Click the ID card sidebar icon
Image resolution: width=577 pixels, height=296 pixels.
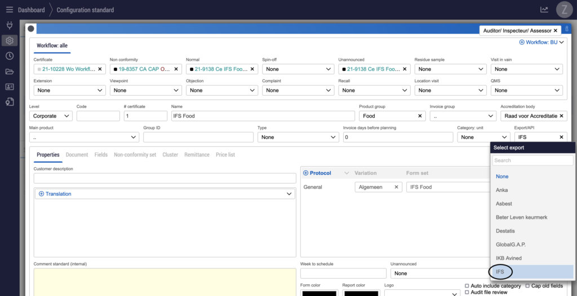point(9,87)
